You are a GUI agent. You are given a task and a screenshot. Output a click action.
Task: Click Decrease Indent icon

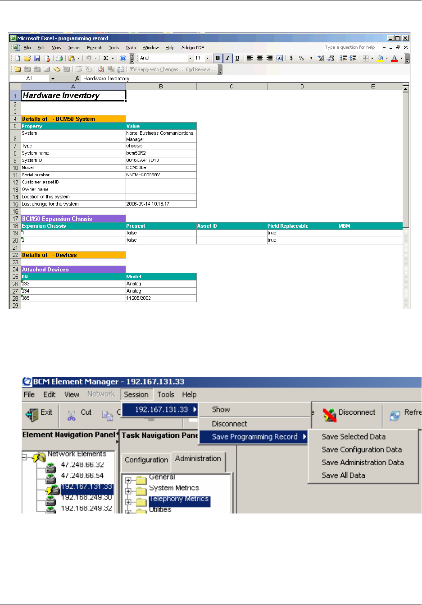tap(343, 58)
